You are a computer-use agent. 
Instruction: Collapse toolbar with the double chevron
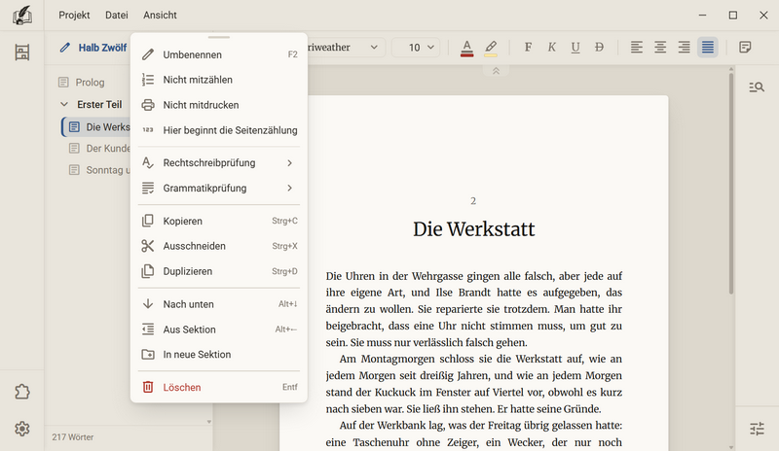[x=496, y=71]
